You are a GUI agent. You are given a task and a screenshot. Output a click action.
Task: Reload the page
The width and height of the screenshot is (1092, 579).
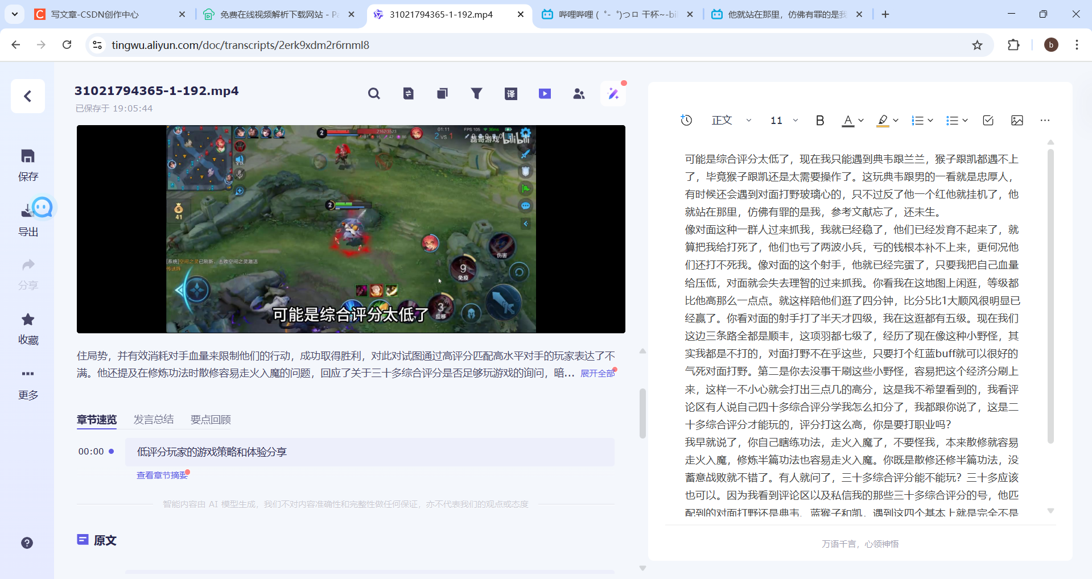pyautogui.click(x=67, y=45)
